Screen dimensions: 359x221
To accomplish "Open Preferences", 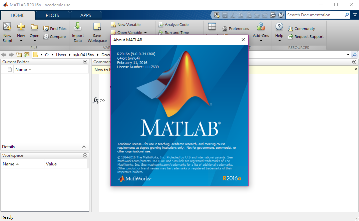I will point(236,29).
